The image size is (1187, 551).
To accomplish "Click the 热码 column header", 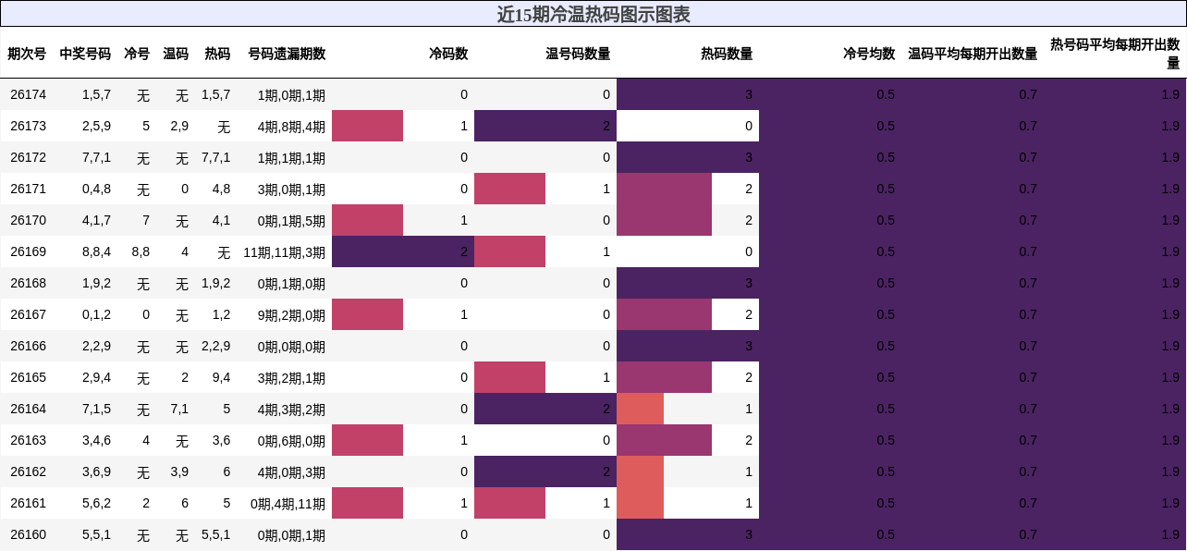I will pos(217,54).
